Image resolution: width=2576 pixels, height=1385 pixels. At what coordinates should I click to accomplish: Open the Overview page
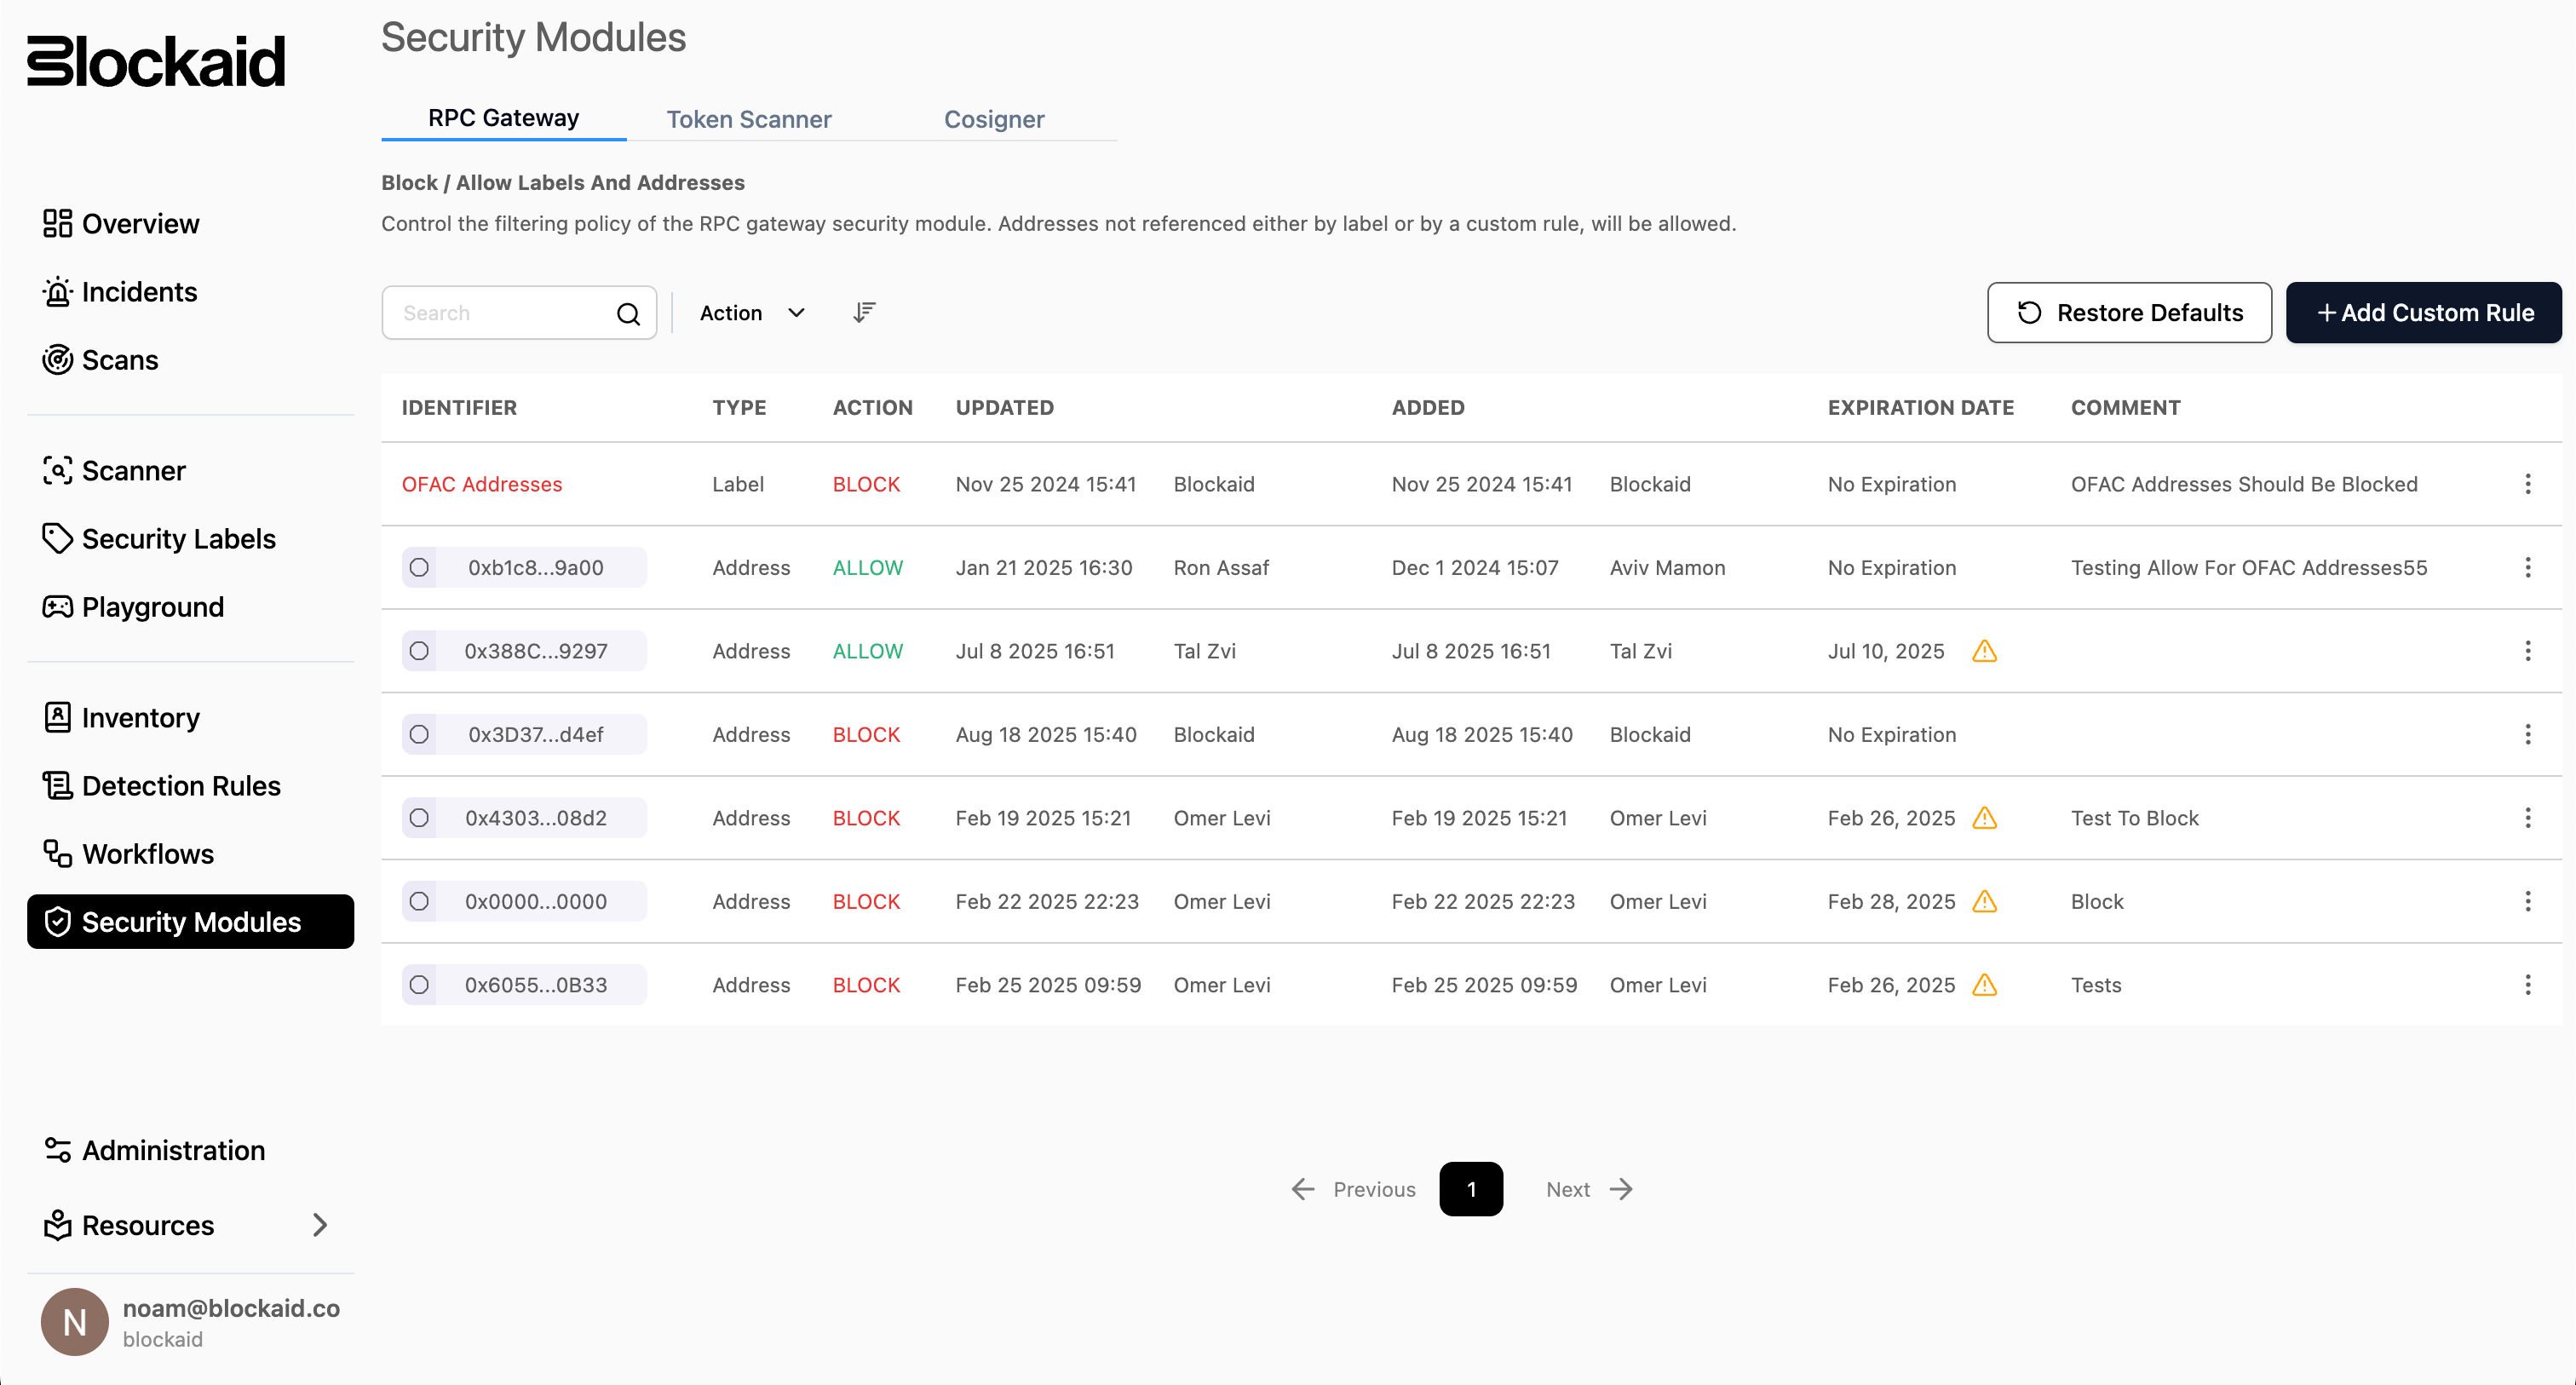(x=120, y=223)
